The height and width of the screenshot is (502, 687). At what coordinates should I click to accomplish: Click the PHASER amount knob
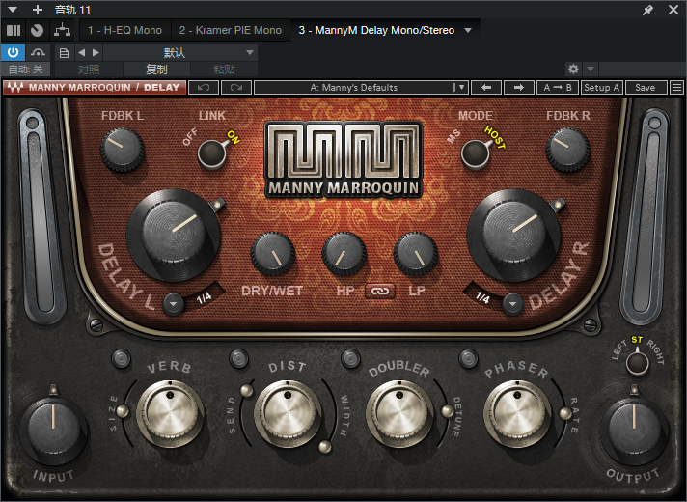(x=517, y=413)
